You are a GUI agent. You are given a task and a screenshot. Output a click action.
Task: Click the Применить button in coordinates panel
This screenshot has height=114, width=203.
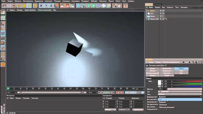tap(138, 110)
